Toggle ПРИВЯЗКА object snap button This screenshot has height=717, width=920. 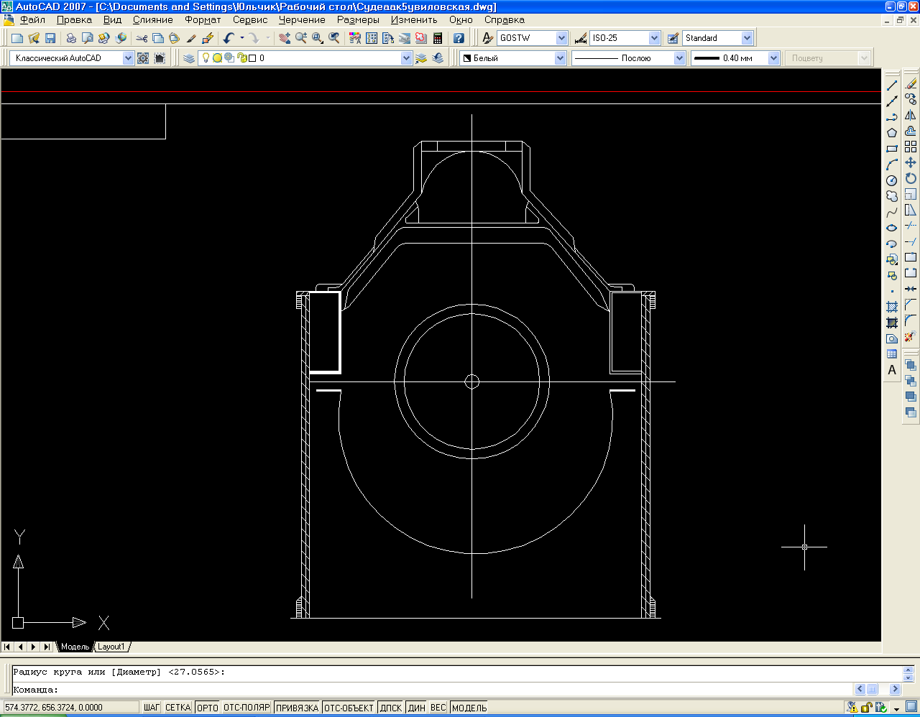pos(297,708)
